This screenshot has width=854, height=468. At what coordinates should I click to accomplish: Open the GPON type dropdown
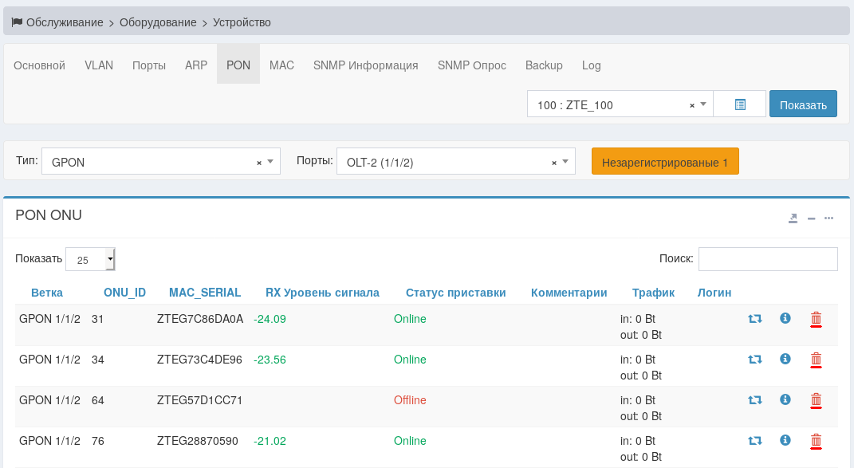tap(270, 162)
